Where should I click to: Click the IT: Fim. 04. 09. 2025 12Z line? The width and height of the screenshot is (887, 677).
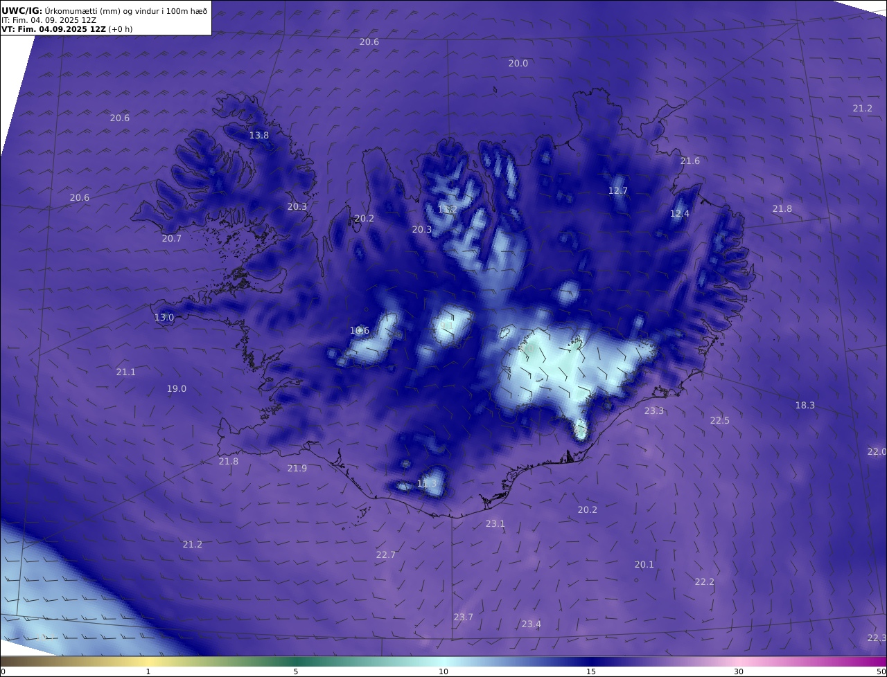pos(49,20)
